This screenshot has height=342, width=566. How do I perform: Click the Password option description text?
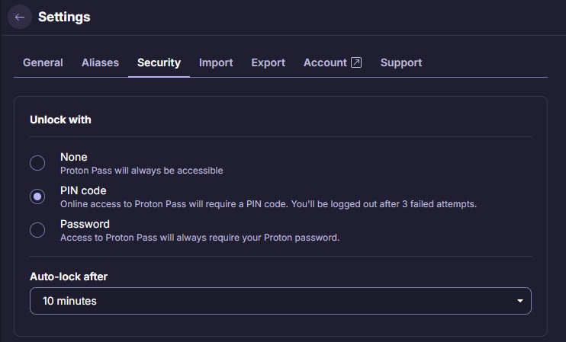tap(200, 238)
